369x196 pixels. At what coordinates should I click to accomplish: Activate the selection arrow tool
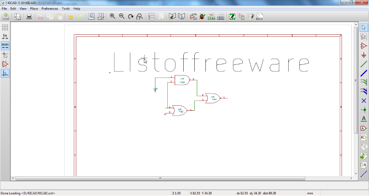click(364, 27)
